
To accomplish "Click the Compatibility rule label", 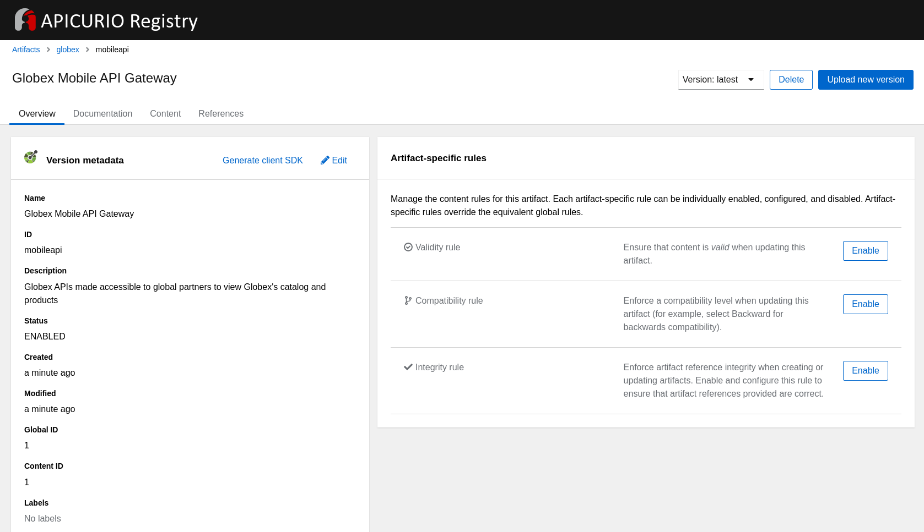I will coord(449,300).
